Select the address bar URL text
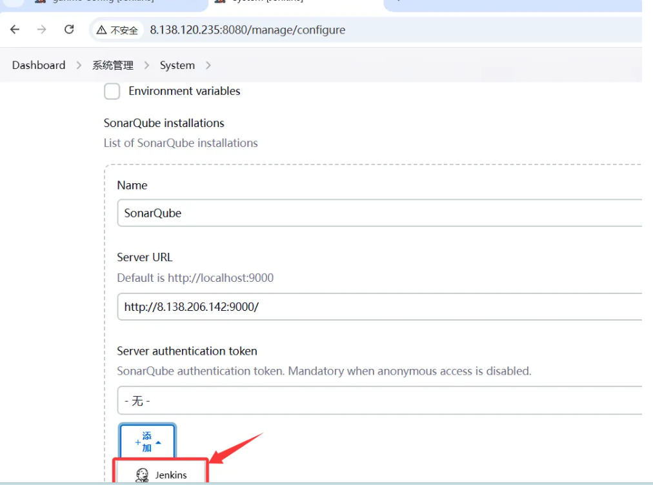Viewport: 653px width, 485px height. coord(247,30)
